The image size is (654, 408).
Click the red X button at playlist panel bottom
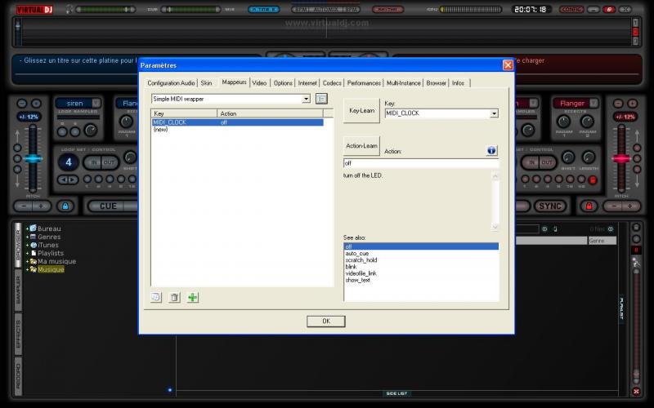[636, 392]
